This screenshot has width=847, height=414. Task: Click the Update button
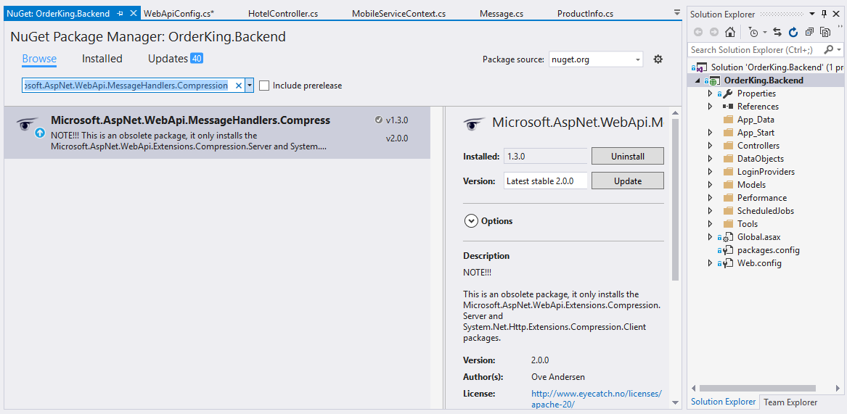[627, 181]
